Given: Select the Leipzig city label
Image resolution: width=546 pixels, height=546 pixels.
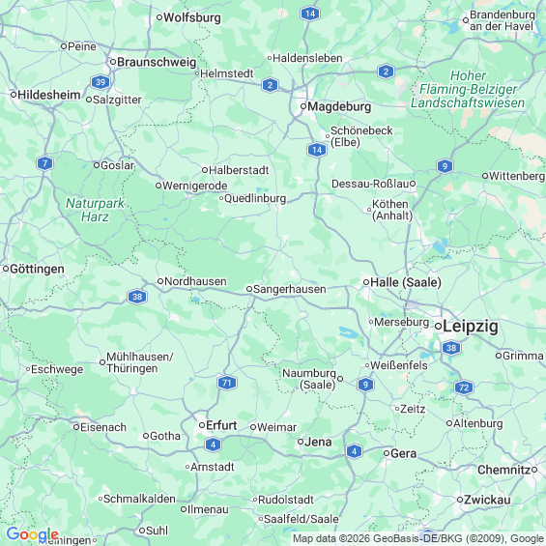Looking at the screenshot, I should (x=470, y=327).
